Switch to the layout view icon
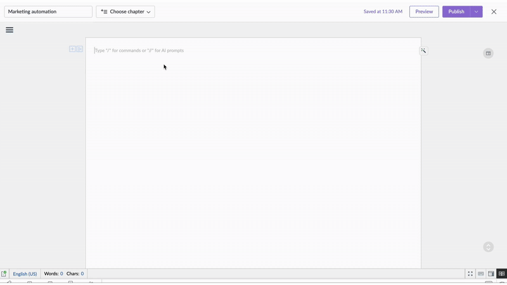Screen dimensions: 507x285 click(x=491, y=274)
